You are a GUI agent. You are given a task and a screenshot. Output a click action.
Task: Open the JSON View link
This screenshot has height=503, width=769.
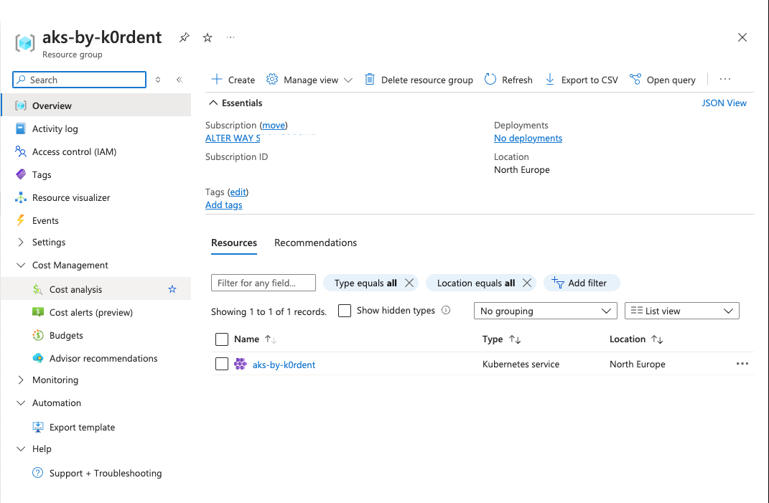[x=724, y=103]
